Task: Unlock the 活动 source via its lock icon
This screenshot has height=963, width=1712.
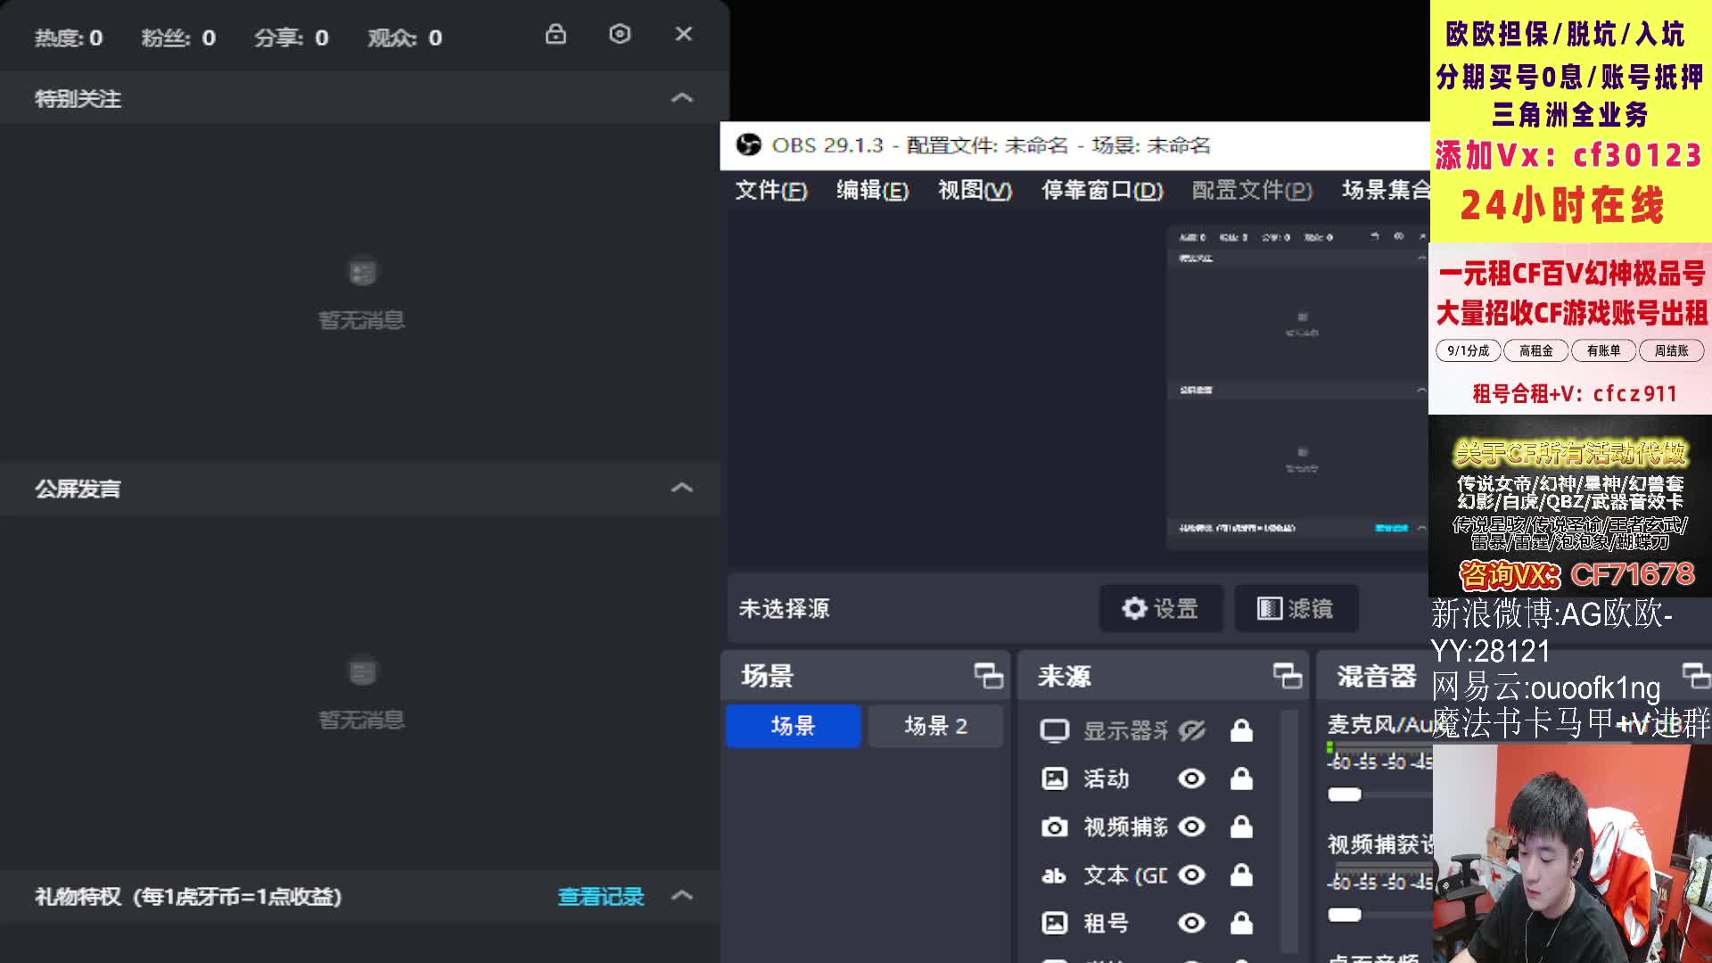Action: (x=1241, y=778)
